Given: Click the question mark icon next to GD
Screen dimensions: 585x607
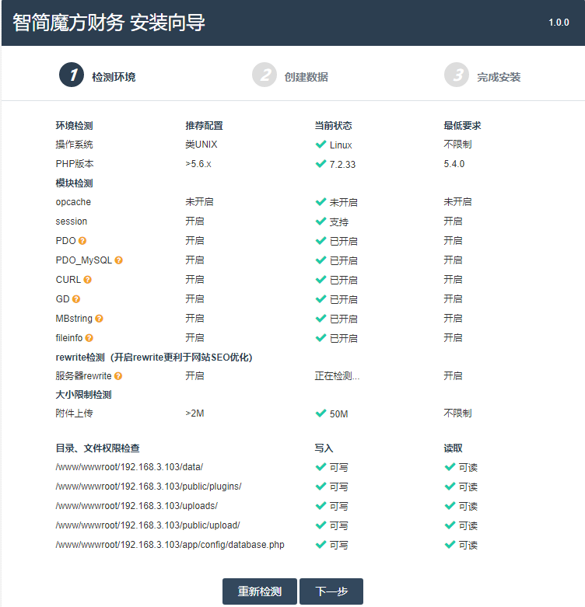Looking at the screenshot, I should pos(76,299).
